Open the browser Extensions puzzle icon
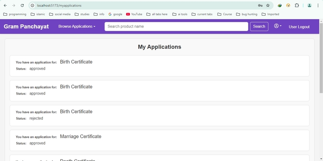The image size is (323, 161). click(297, 6)
